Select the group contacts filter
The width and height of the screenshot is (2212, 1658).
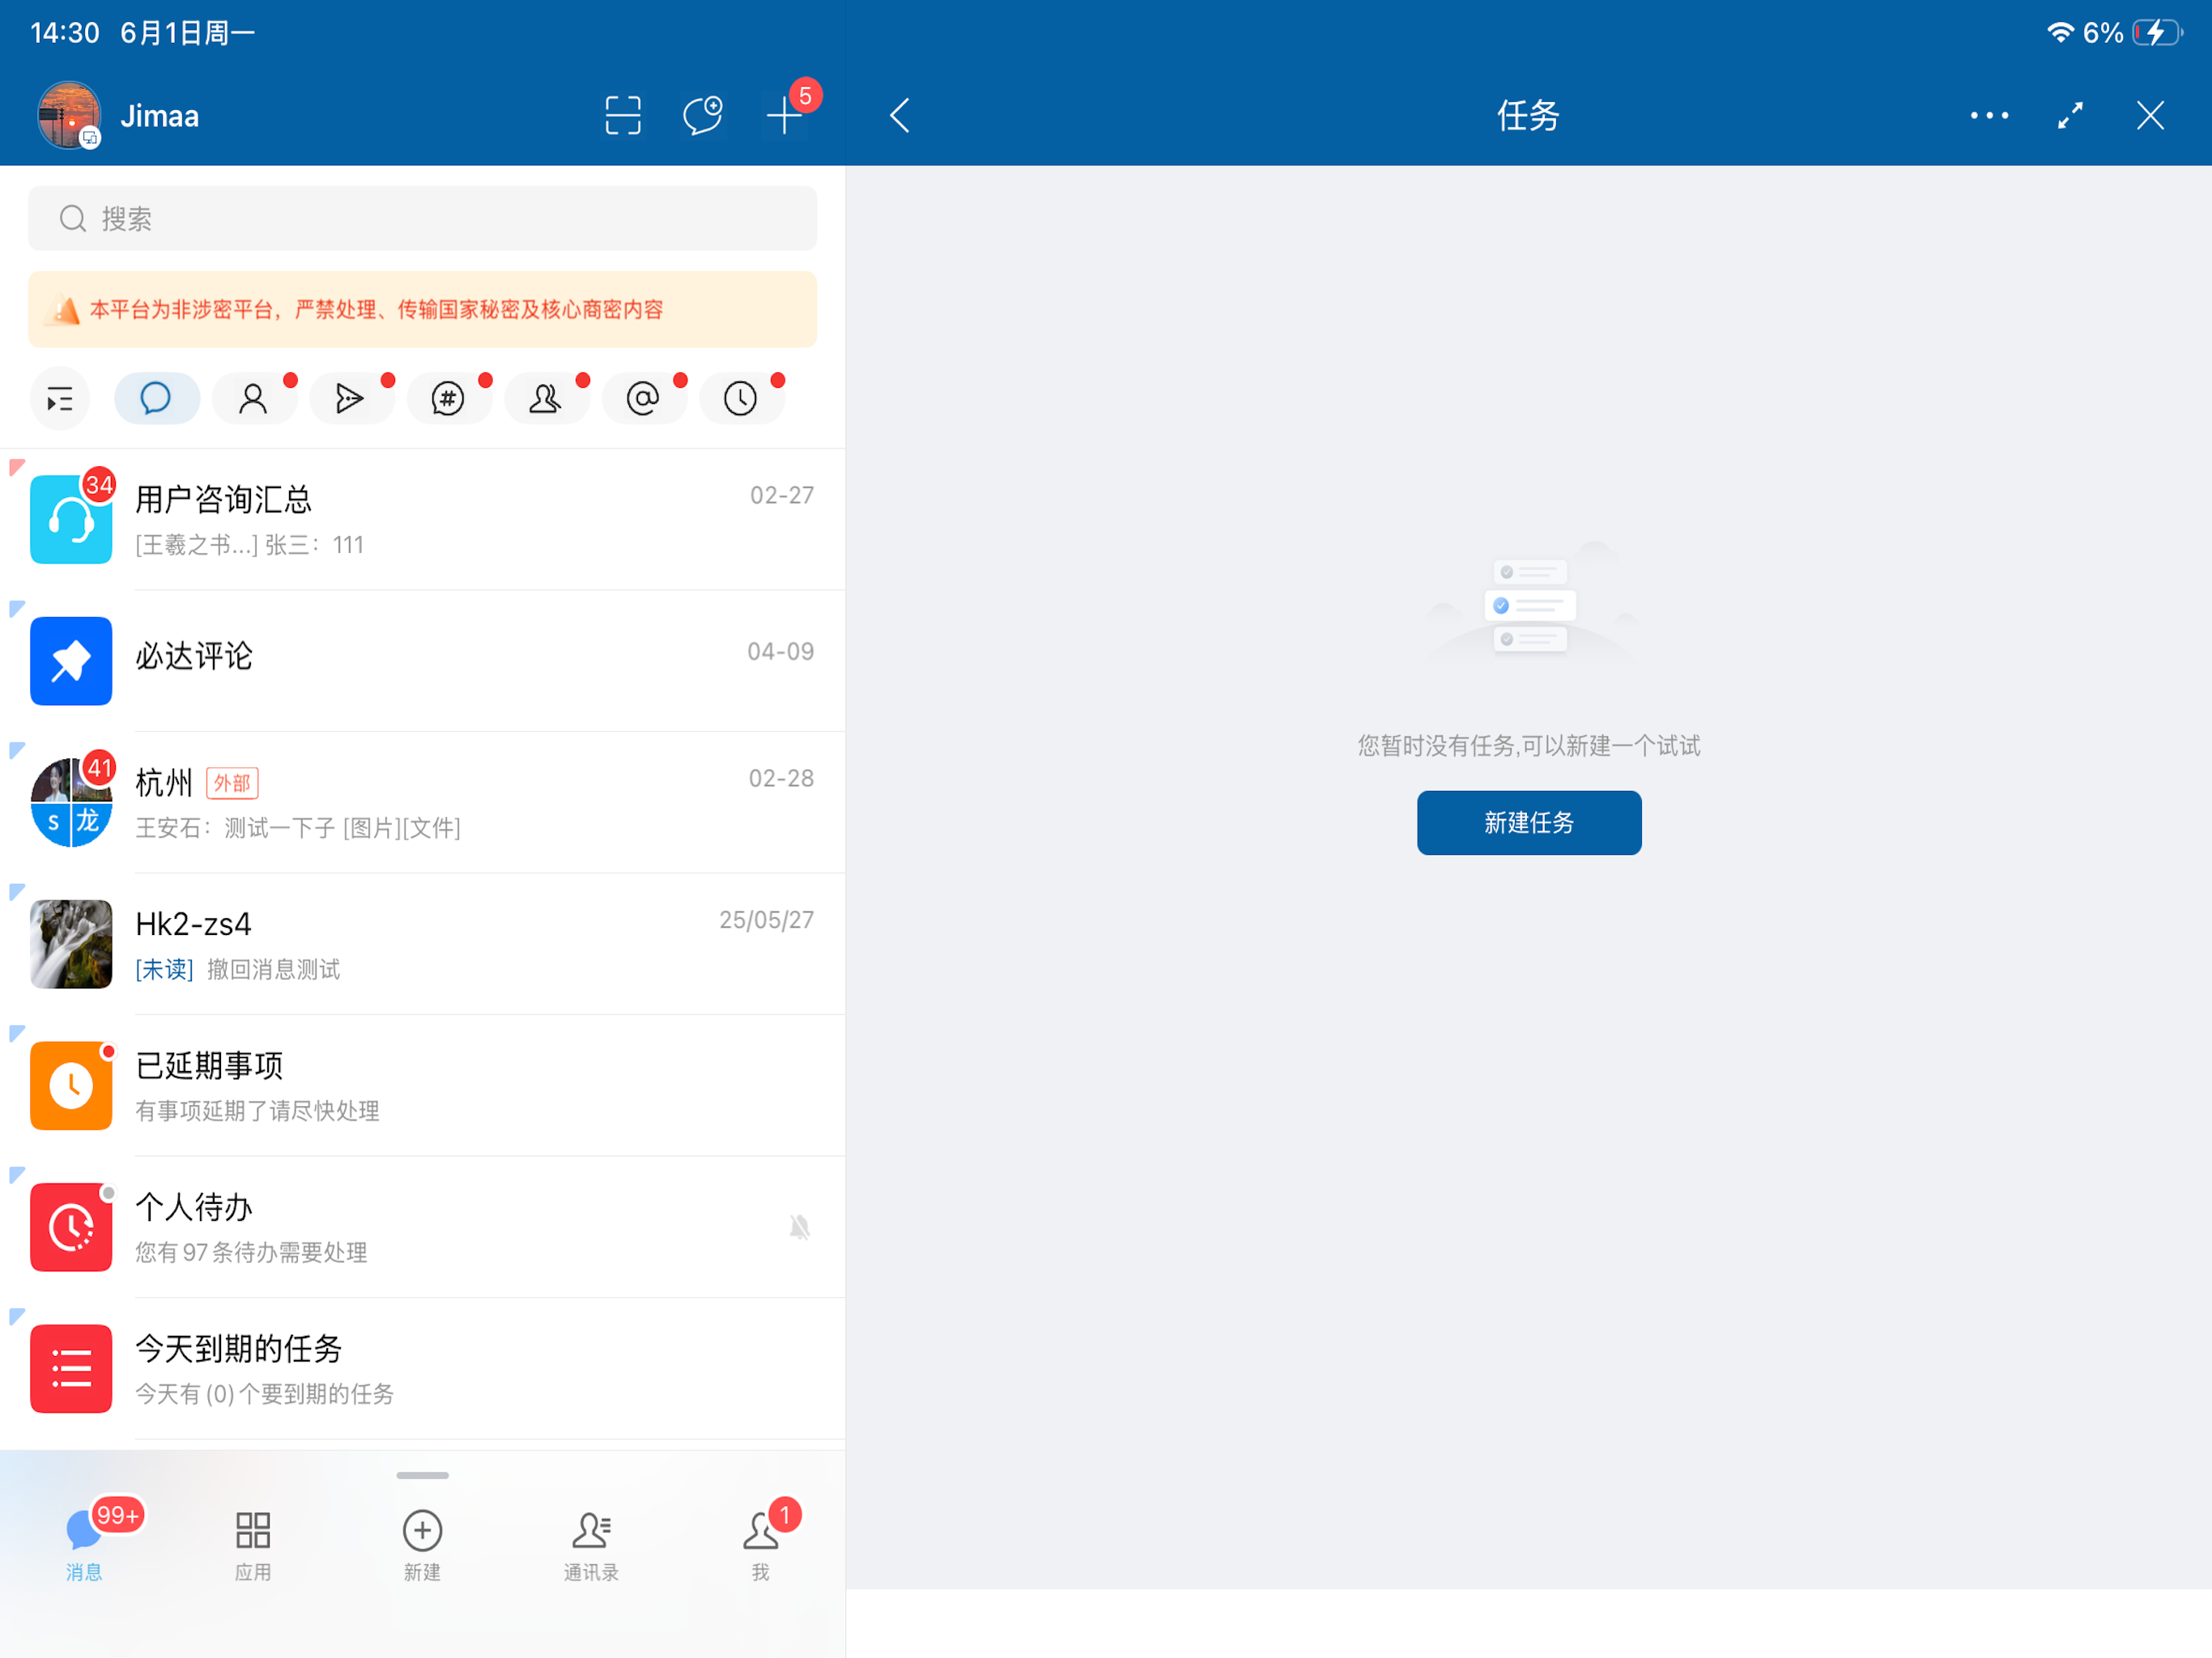(x=546, y=399)
